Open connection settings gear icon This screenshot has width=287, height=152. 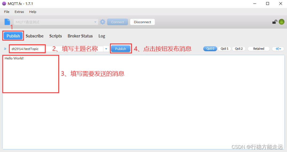tap(102, 22)
